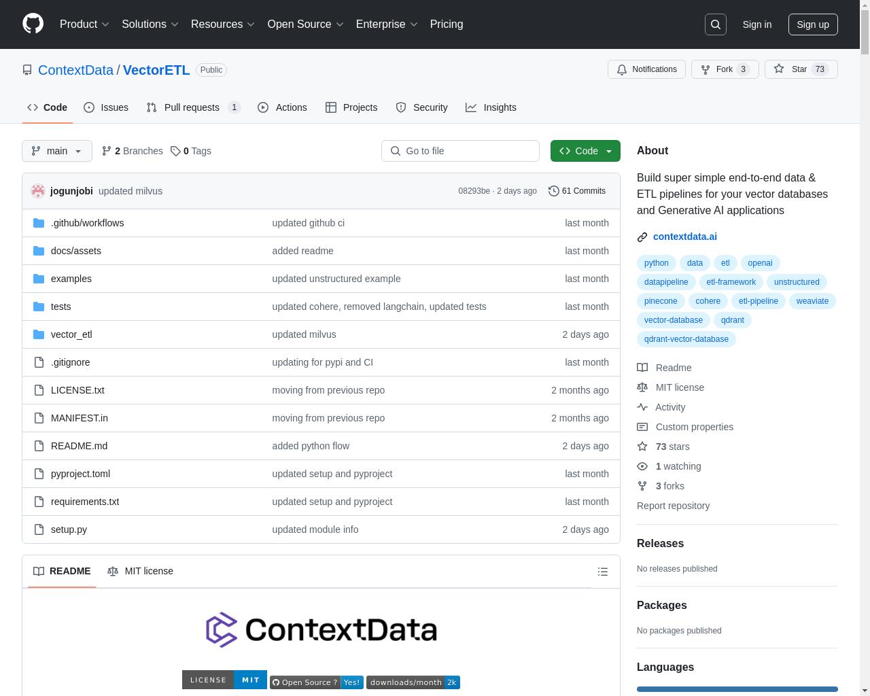Switch to the Actions tab
Screen dimensions: 870x696
(x=282, y=107)
